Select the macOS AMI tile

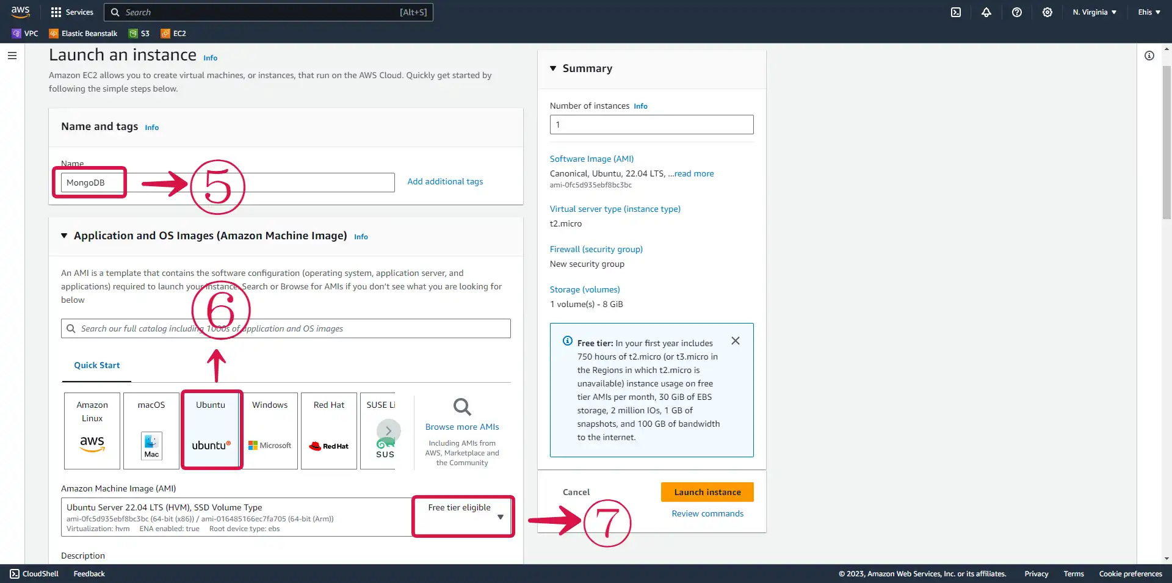point(151,431)
